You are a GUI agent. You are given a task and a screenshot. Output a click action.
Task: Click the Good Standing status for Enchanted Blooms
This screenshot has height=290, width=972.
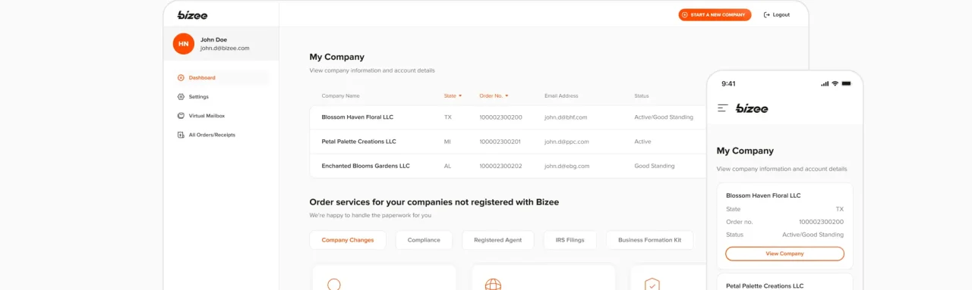click(x=655, y=166)
